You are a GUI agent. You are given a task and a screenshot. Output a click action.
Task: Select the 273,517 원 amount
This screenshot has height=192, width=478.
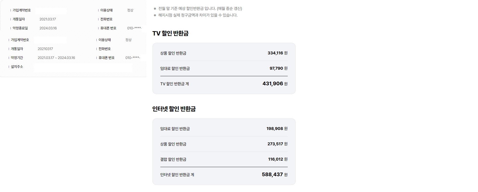(x=277, y=144)
